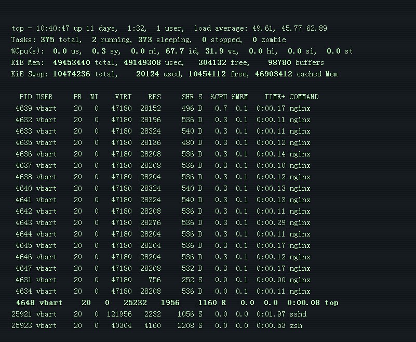
Task: Click the VIRT column header
Action: pyautogui.click(x=123, y=97)
